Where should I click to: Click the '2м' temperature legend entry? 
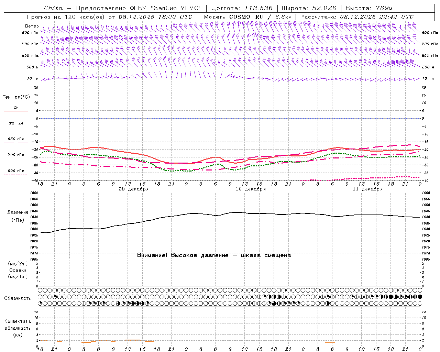click(x=16, y=107)
